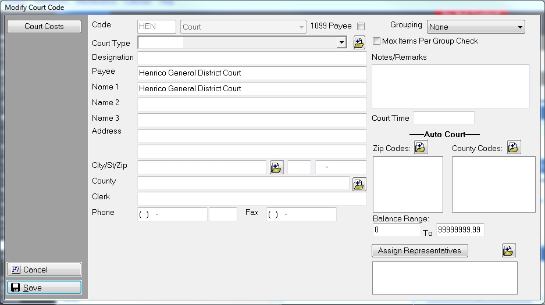Image resolution: width=545 pixels, height=305 pixels.
Task: Click the Clerk input field
Action: point(251,199)
